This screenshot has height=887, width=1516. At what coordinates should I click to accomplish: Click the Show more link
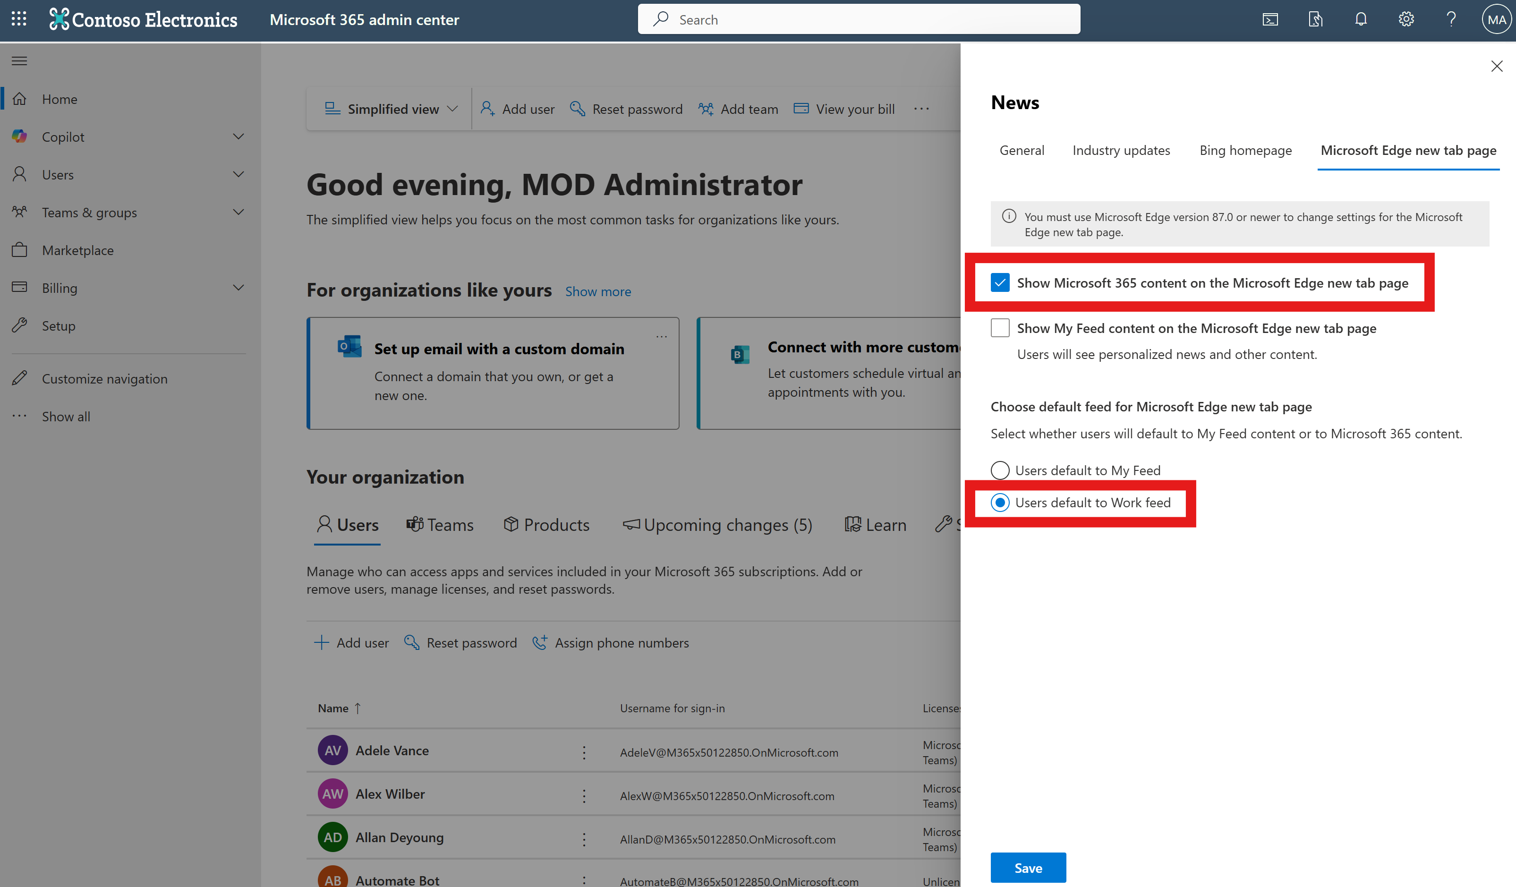coord(598,291)
